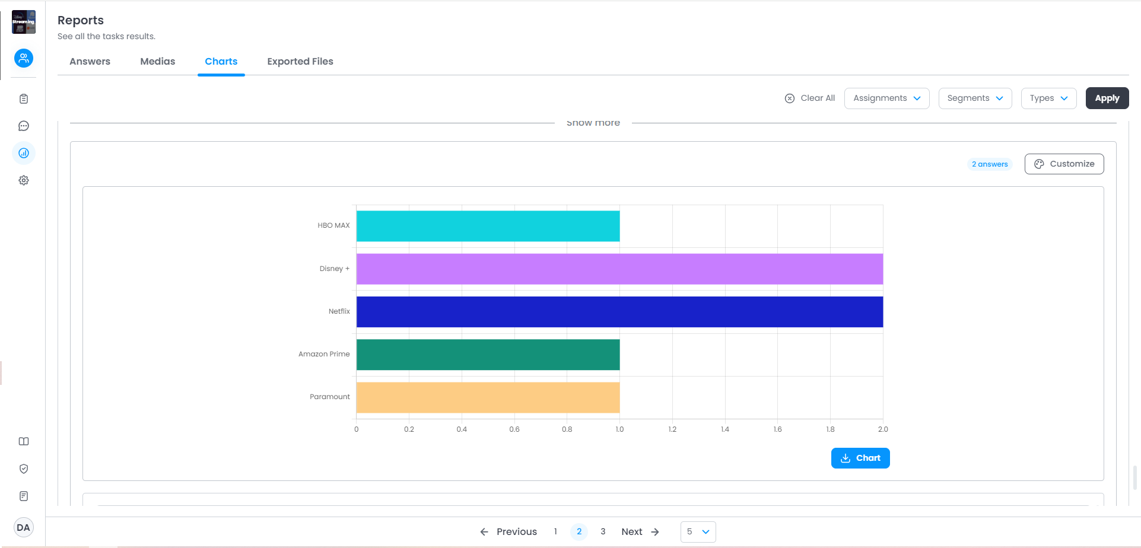Click the vertical scrollbar thumb at right edge
This screenshot has height=548, width=1141.
point(1135,477)
